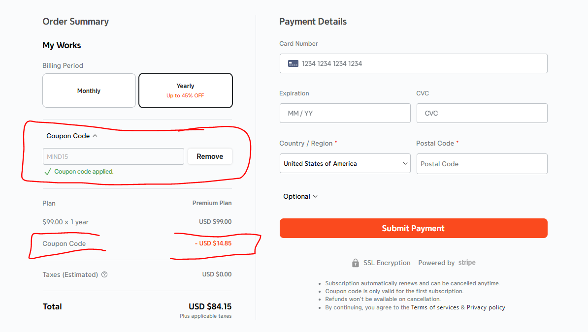Select the Monthly billing period

89,90
